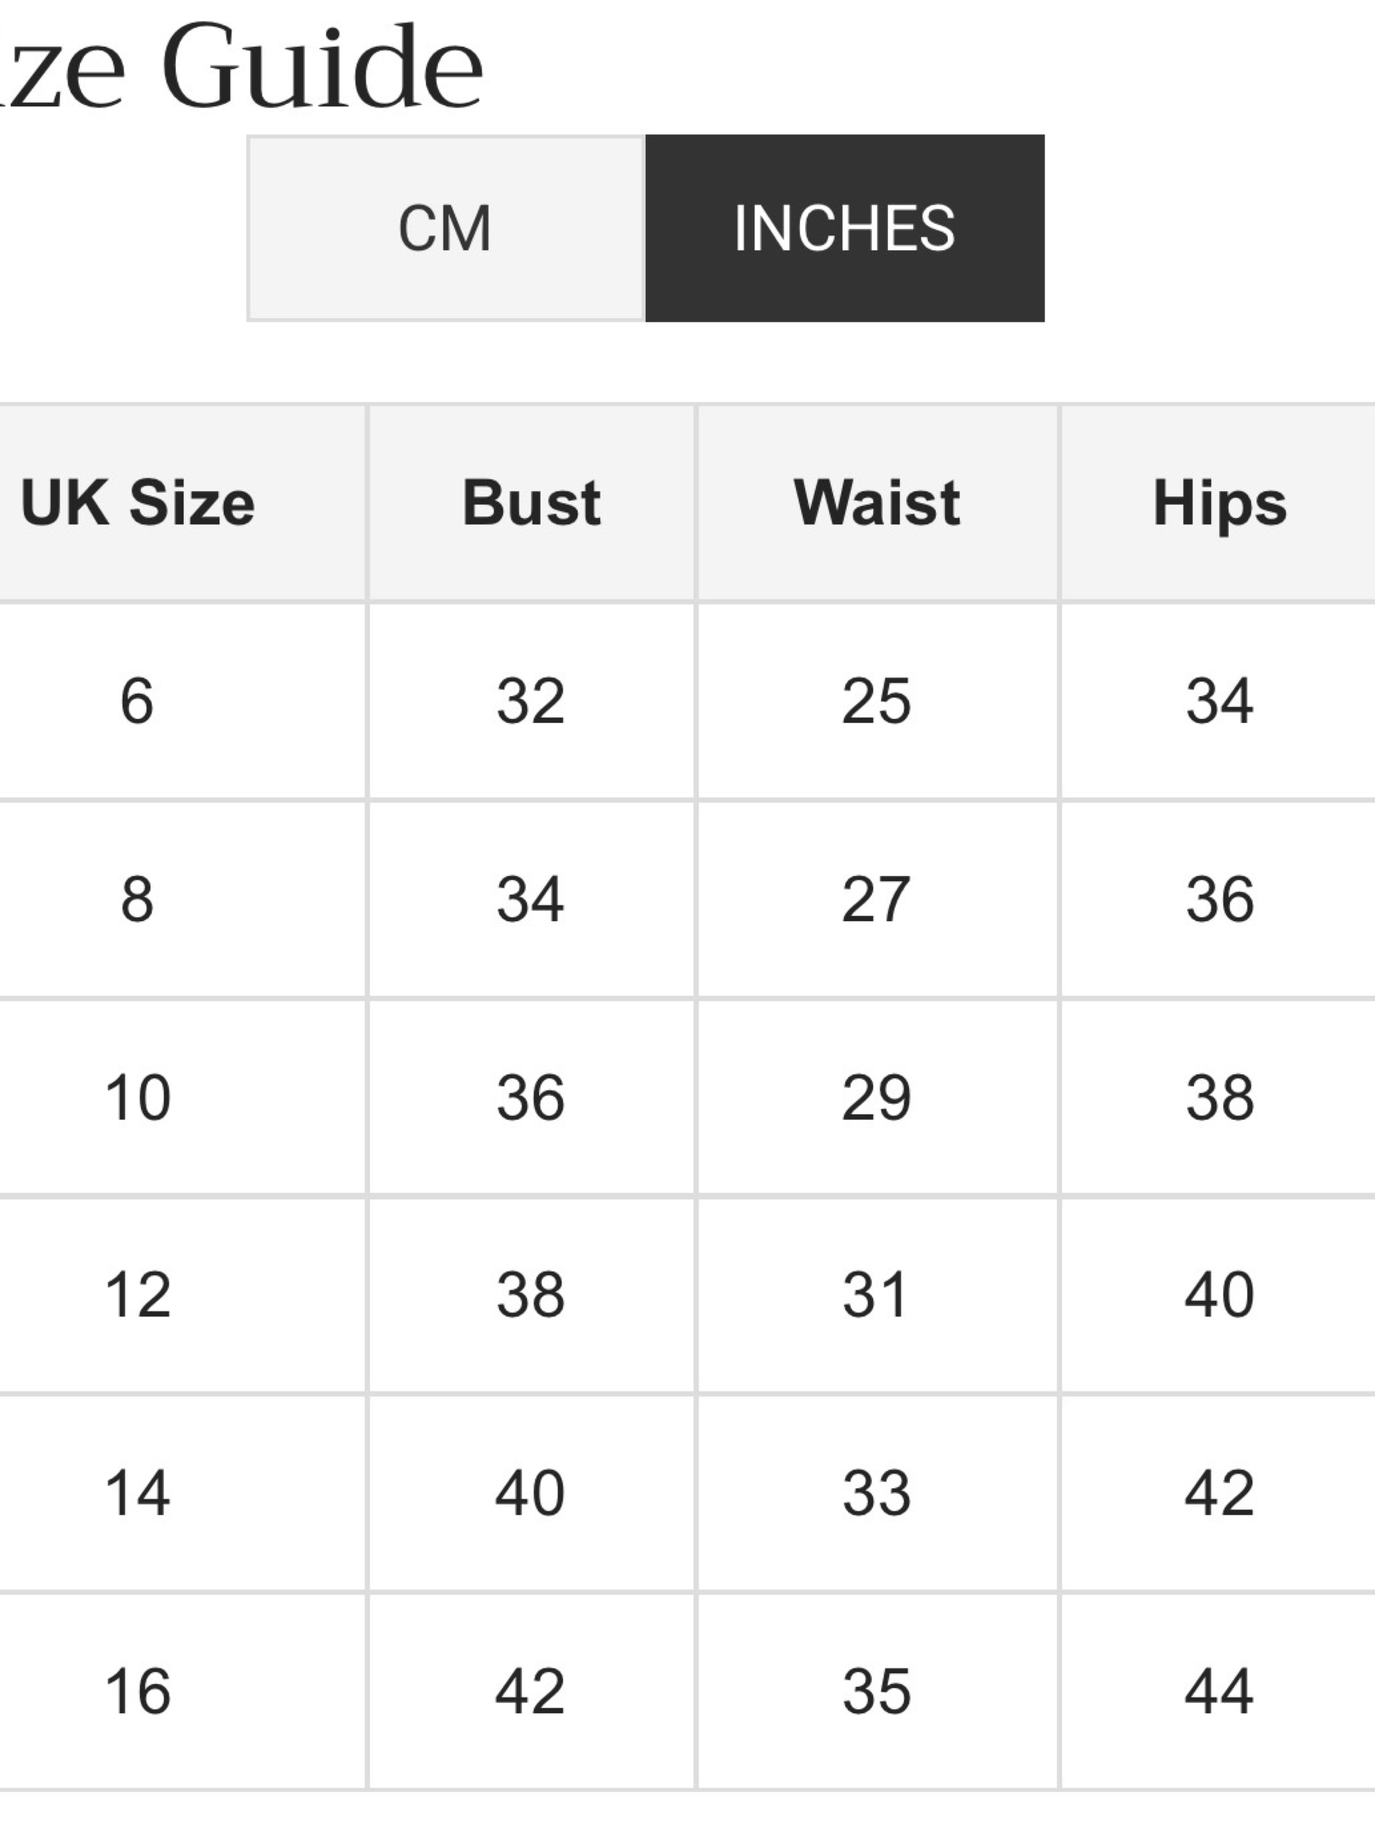Click bust value 32 for size 6
The width and height of the screenshot is (1375, 1839).
point(531,701)
